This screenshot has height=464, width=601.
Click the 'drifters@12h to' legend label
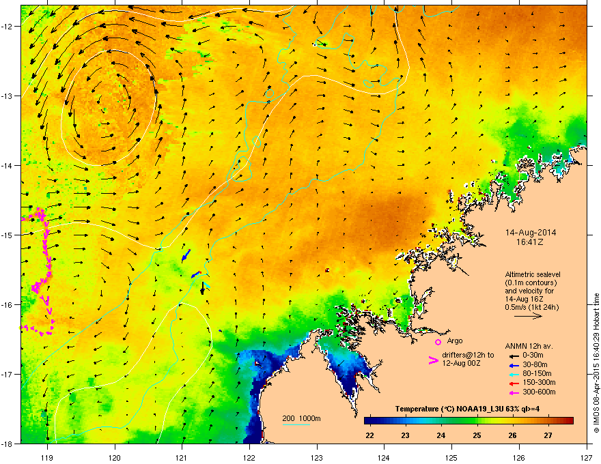[468, 356]
